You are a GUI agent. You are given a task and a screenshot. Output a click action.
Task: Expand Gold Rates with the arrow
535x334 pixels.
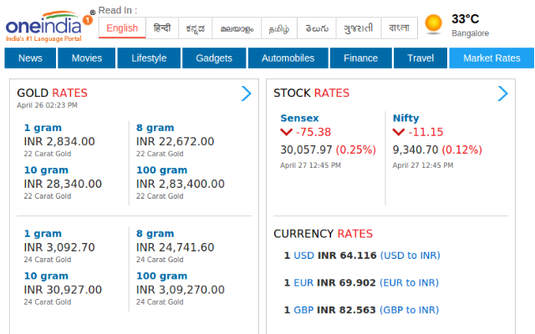click(246, 94)
